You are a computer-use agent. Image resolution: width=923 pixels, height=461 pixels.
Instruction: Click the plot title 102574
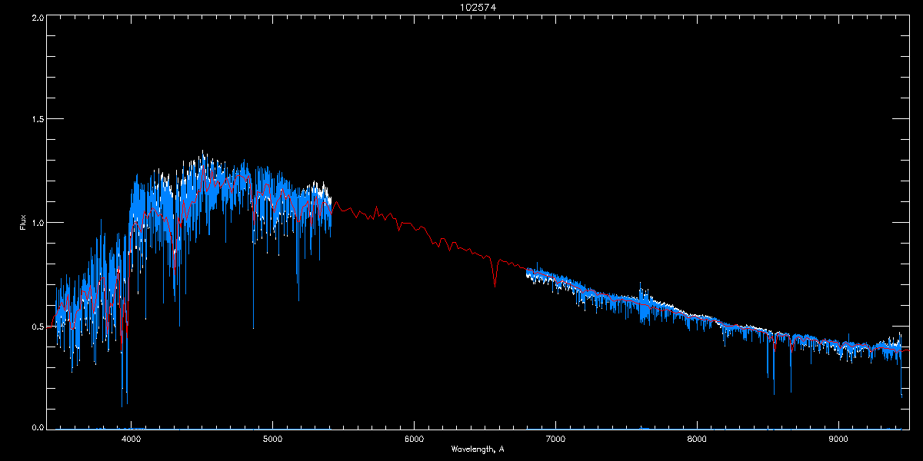(x=478, y=8)
